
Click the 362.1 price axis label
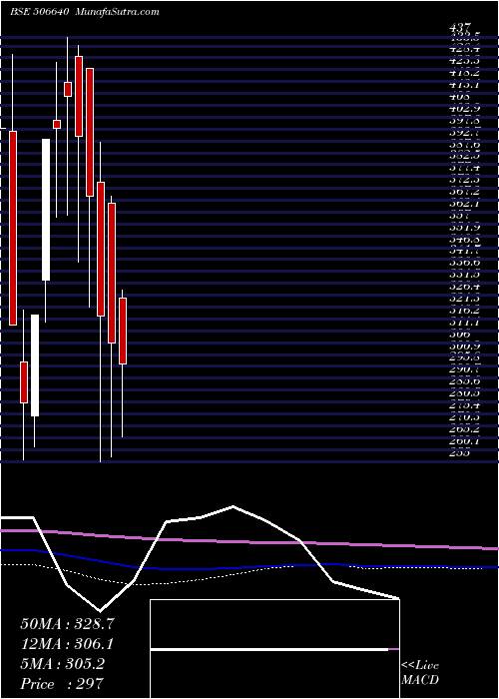465,204
